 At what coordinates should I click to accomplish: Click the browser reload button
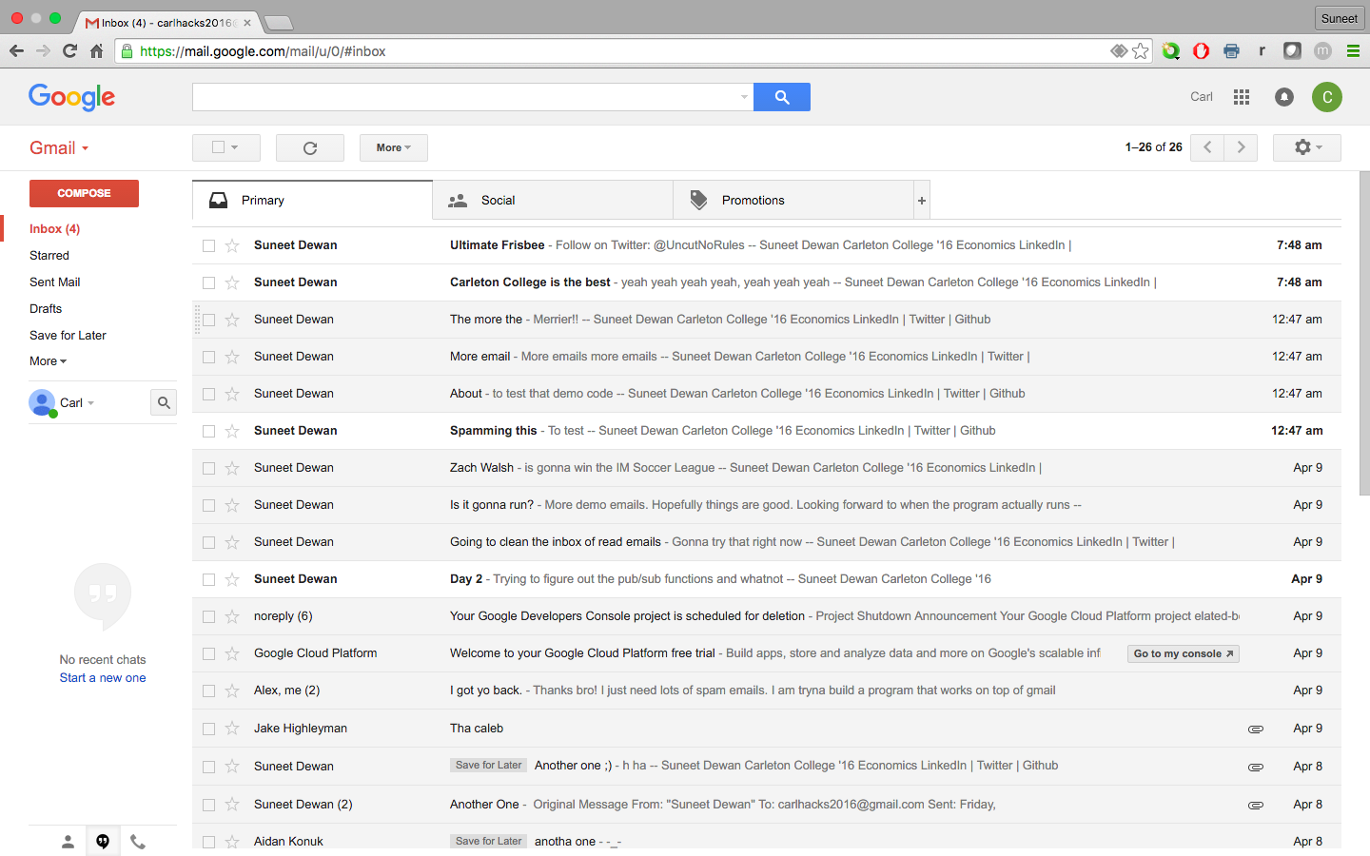[69, 51]
